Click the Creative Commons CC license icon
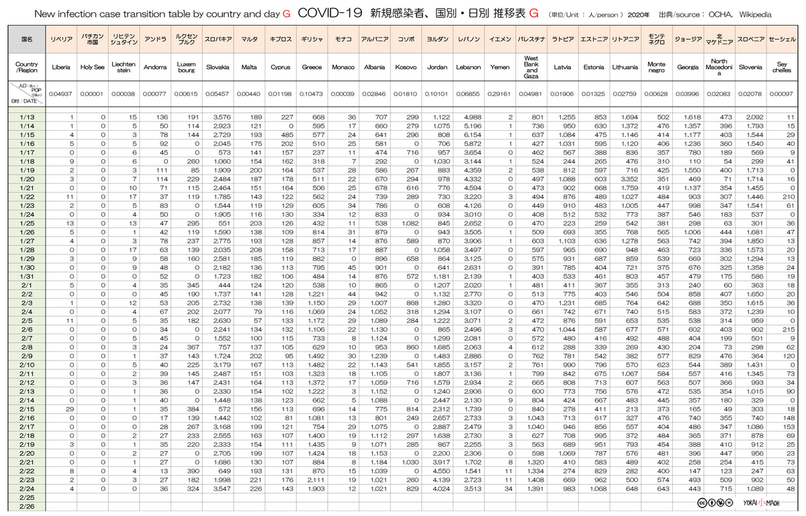This screenshot has height=516, width=806. click(701, 503)
